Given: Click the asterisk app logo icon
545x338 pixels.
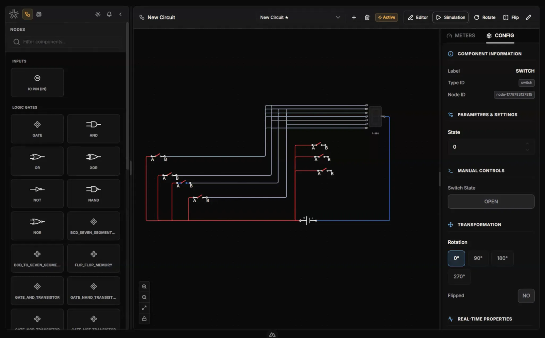Looking at the screenshot, I should pos(14,14).
